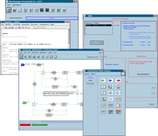The height and width of the screenshot is (136, 158).
Task: Click the Current Directory PROC field
Action: (x=52, y=18)
